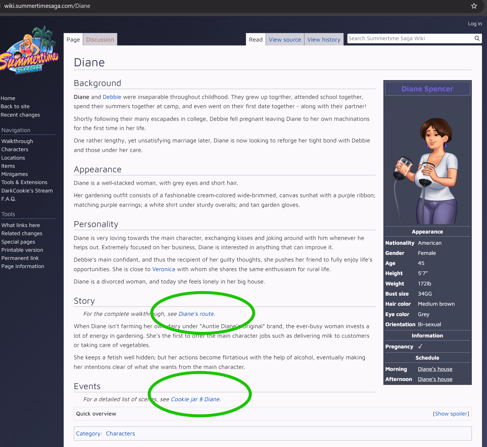Click the 172lb weight value
Screen dimensions: 487x447
tap(424, 284)
